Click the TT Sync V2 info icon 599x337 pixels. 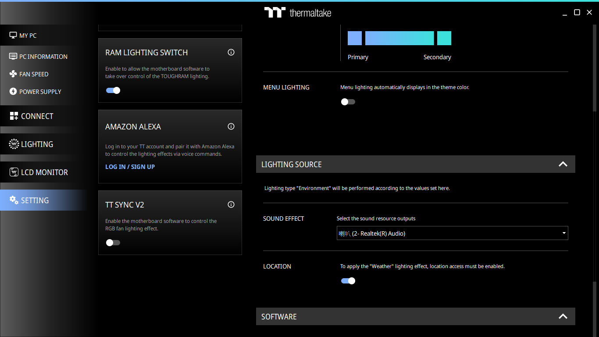pos(231,204)
